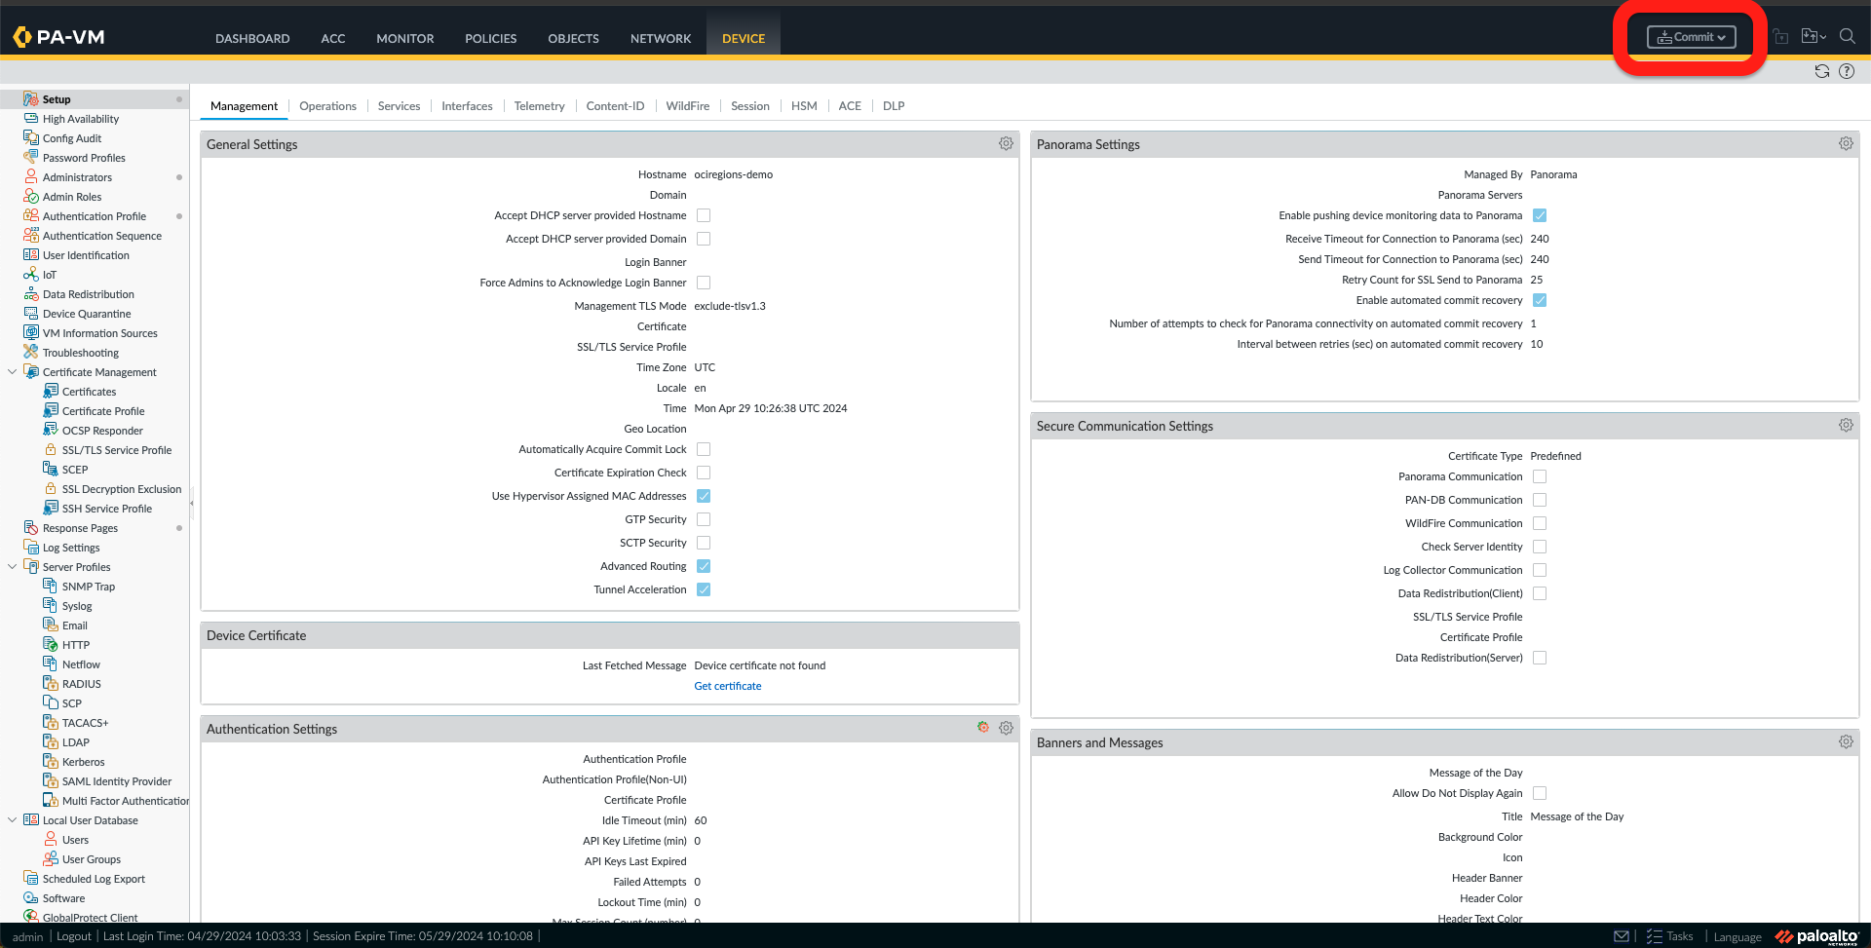
Task: Open Authentication Settings gear icon
Action: point(1006,728)
